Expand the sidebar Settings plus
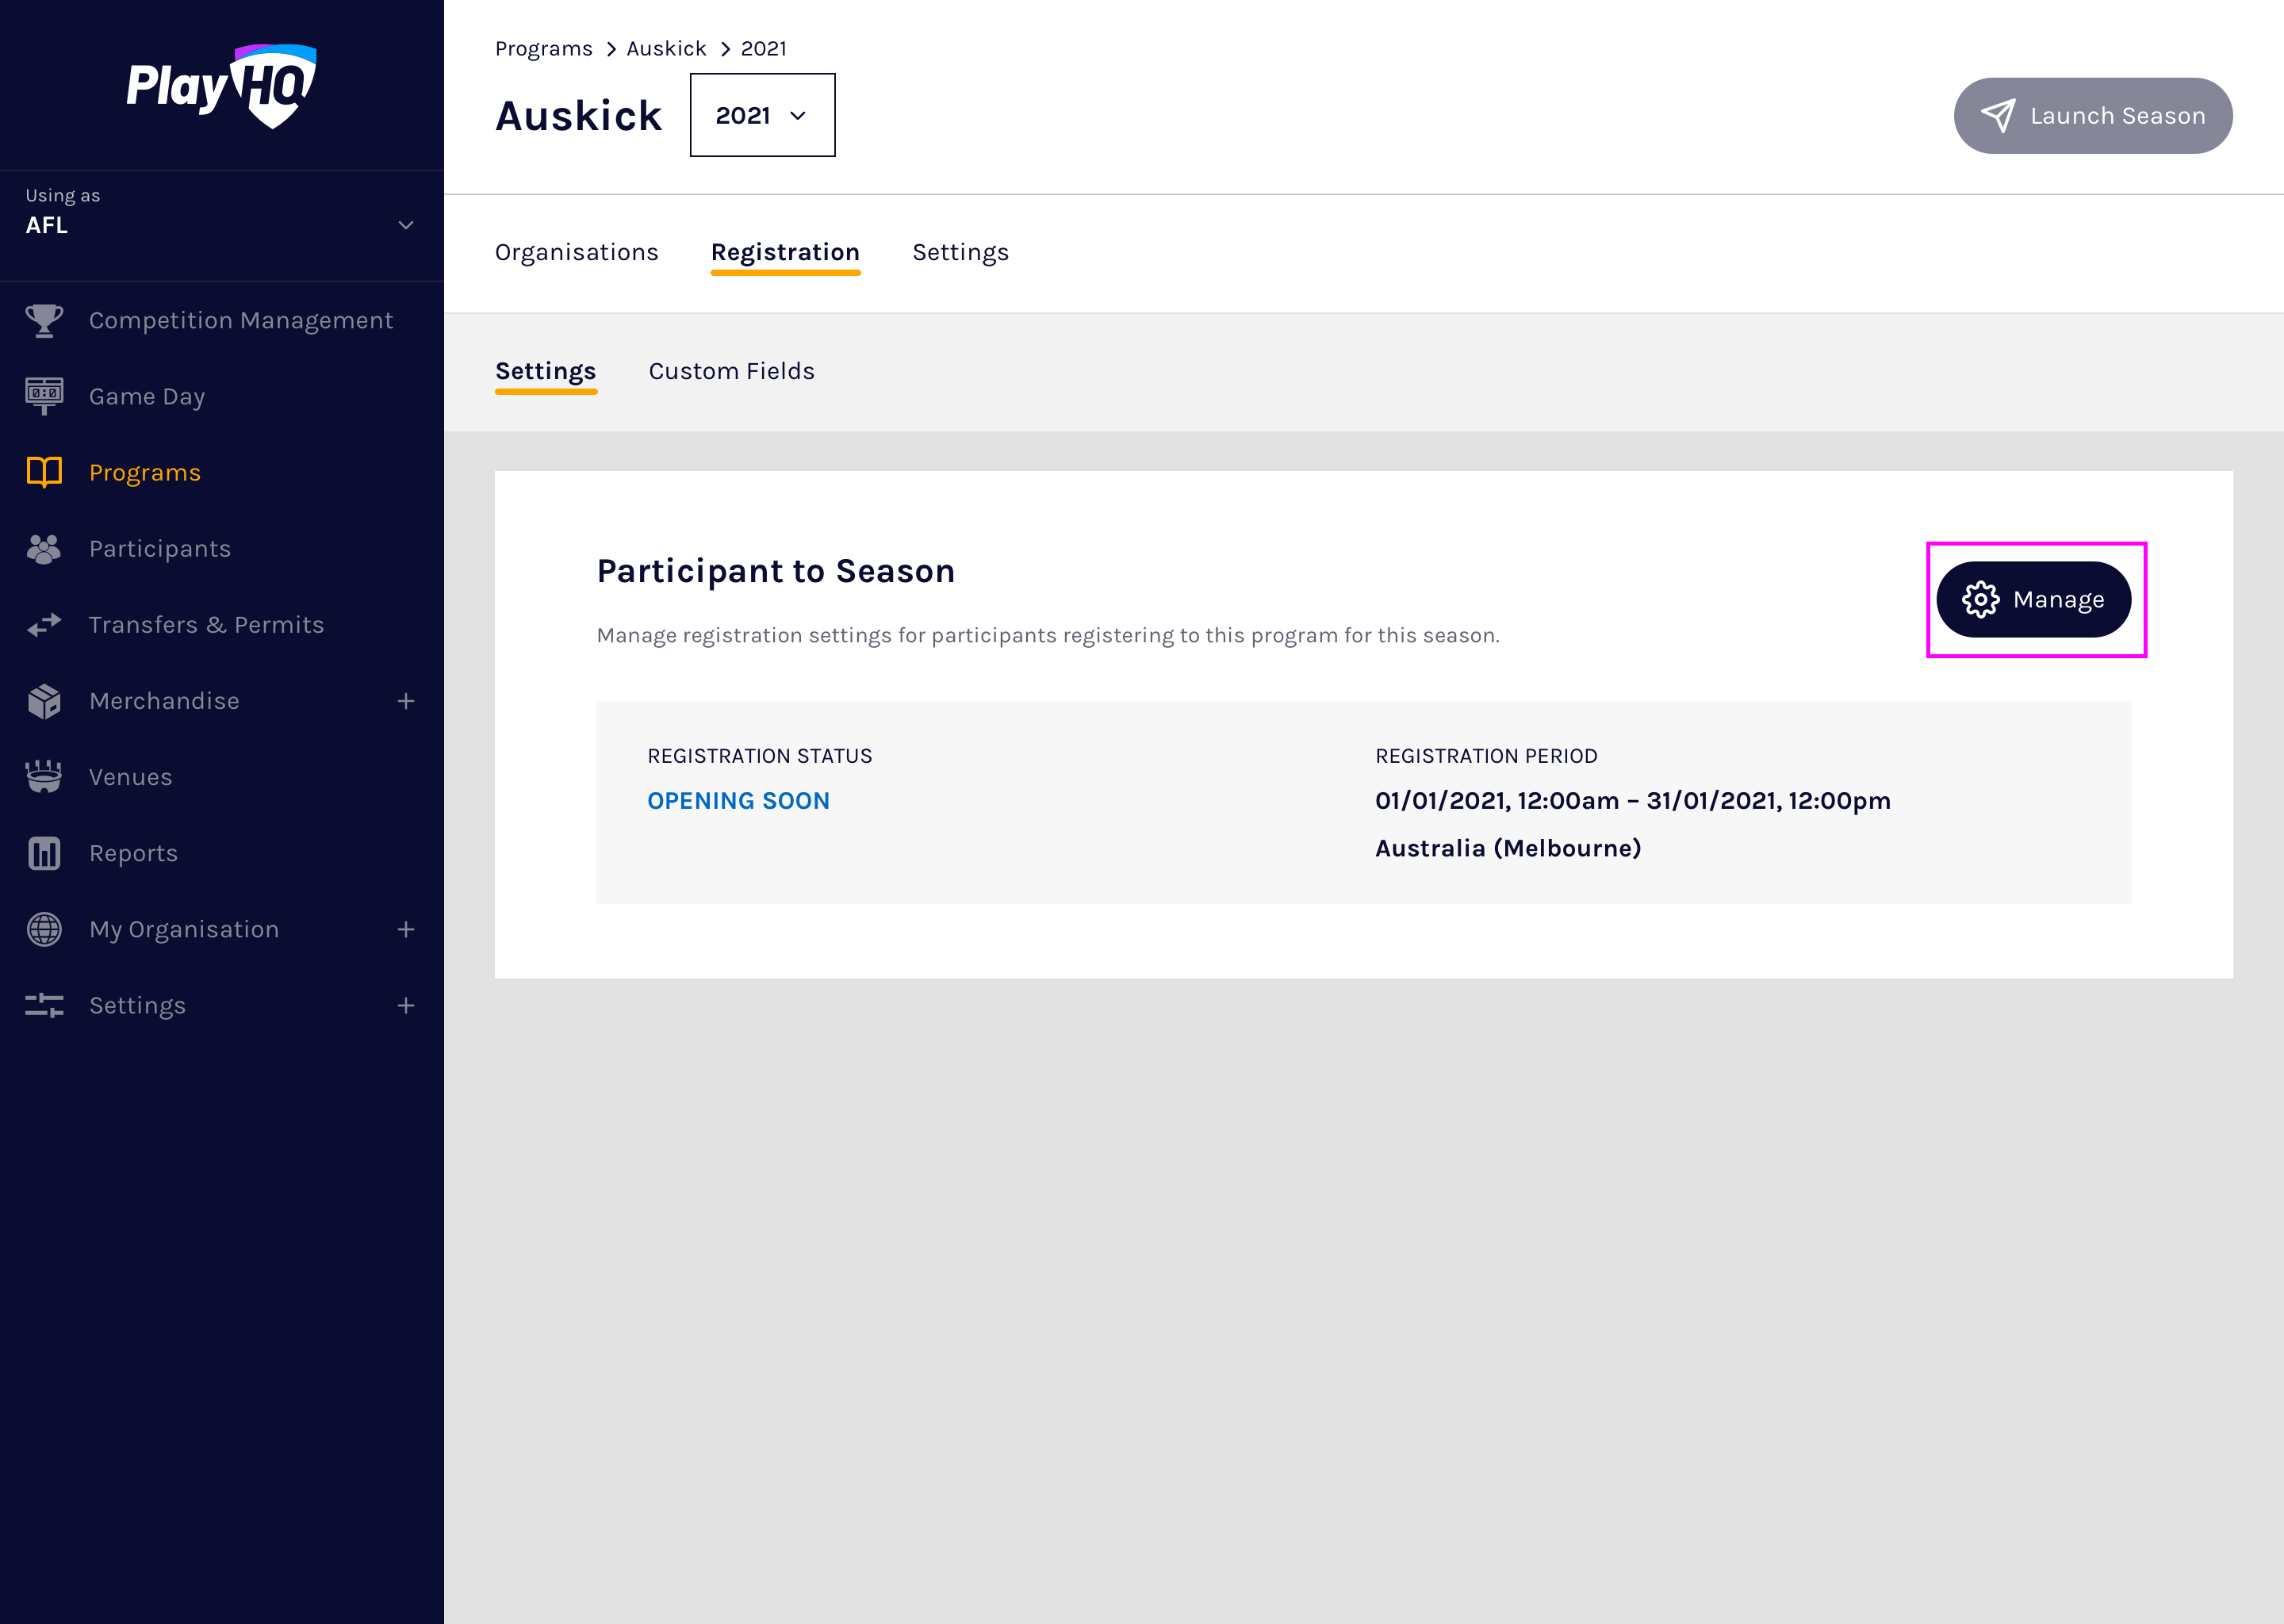The width and height of the screenshot is (2284, 1624). coord(405,1005)
